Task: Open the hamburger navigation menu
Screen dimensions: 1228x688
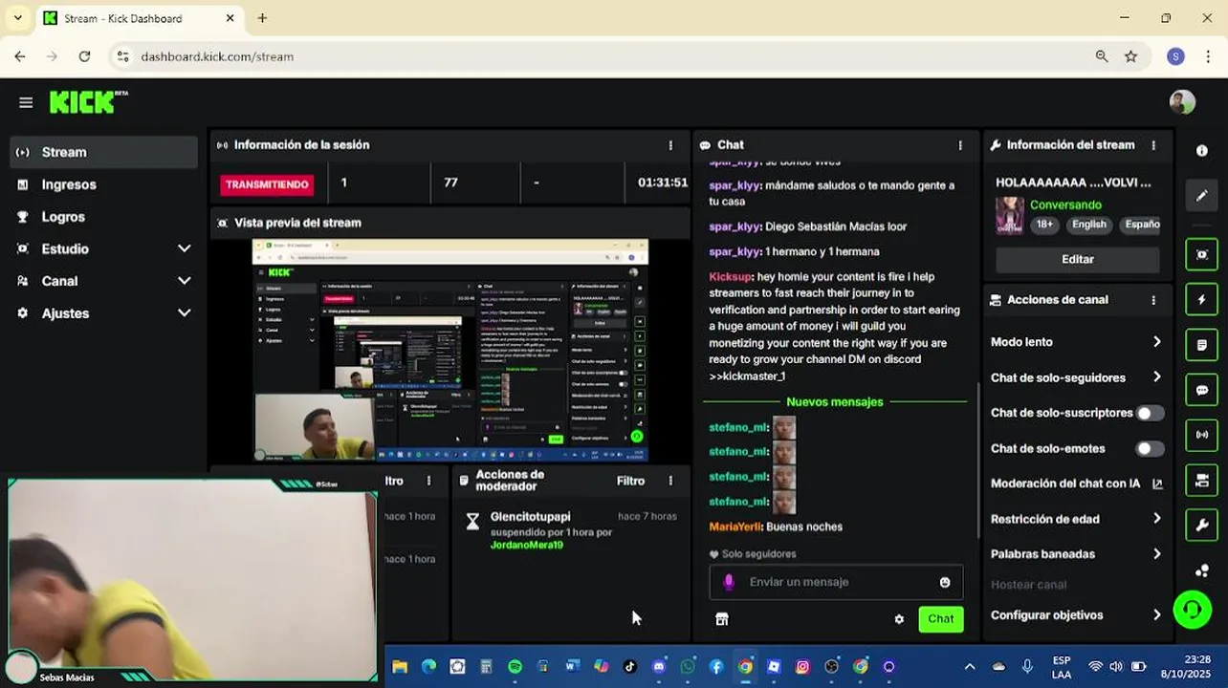Action: [x=26, y=102]
